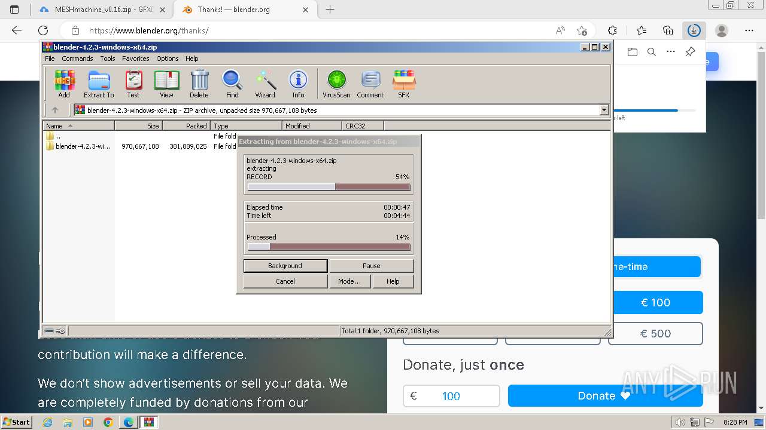Click the Extract To toolbar icon
The image size is (766, 430).
99,84
